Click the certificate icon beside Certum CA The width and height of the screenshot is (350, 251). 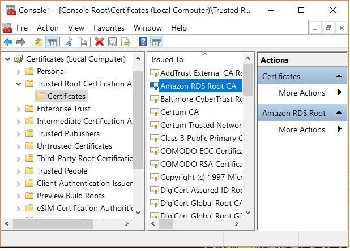pos(155,112)
